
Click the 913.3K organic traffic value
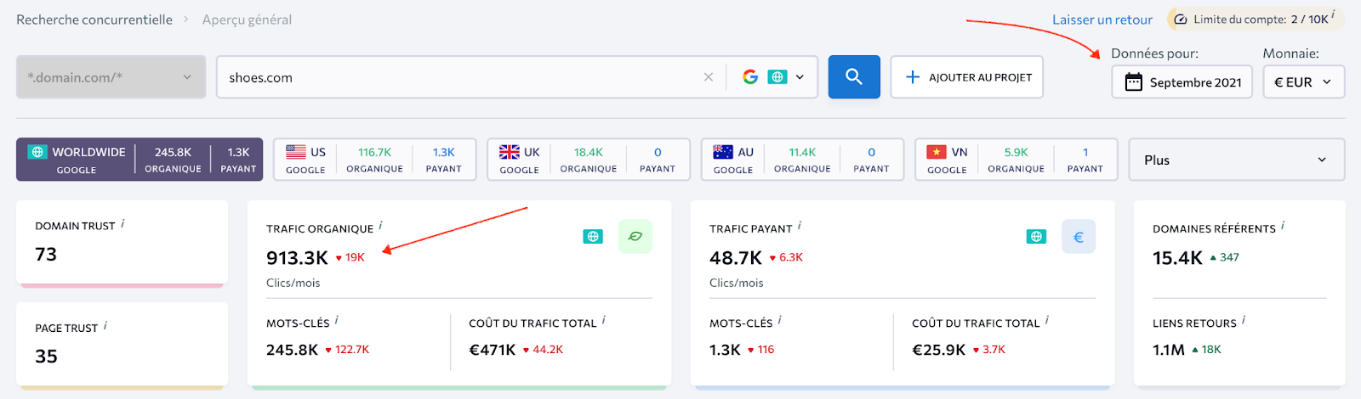[x=297, y=257]
